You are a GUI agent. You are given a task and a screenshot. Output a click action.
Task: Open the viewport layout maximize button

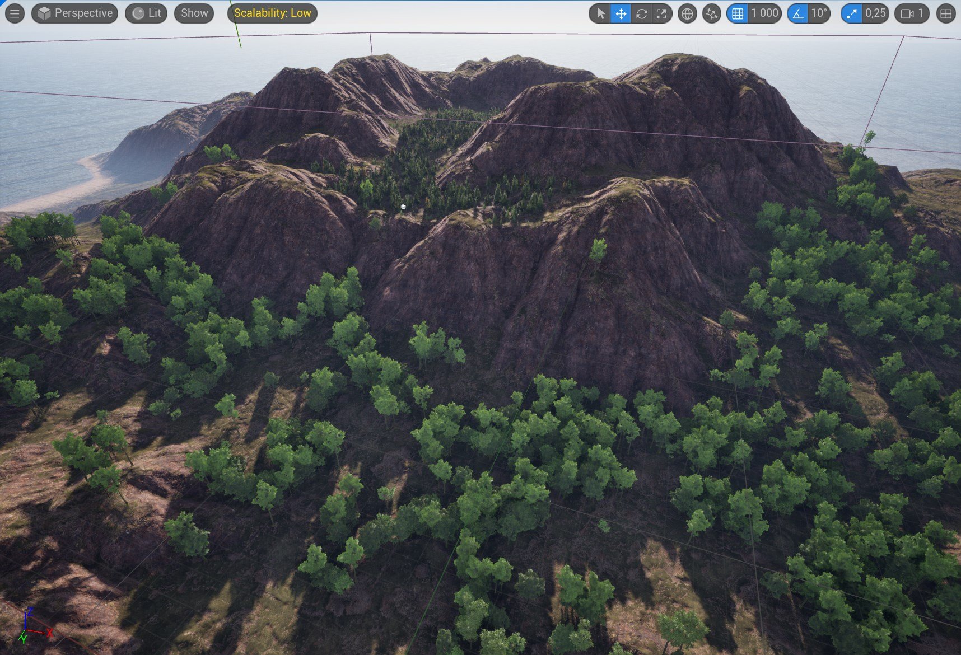[x=946, y=13]
